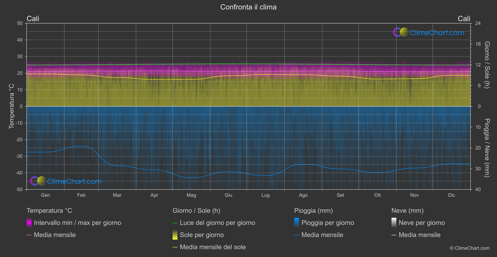This screenshot has width=497, height=257.
Task: Open ClimeChart.com link in top right
Action: (437, 33)
